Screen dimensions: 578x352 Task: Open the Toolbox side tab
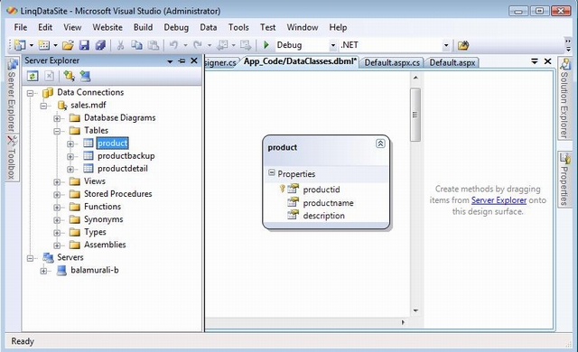12,157
